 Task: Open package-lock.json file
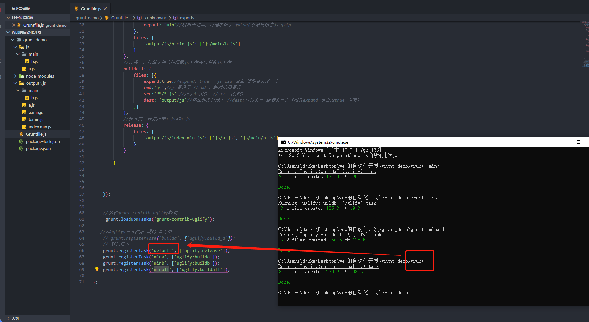(x=43, y=141)
